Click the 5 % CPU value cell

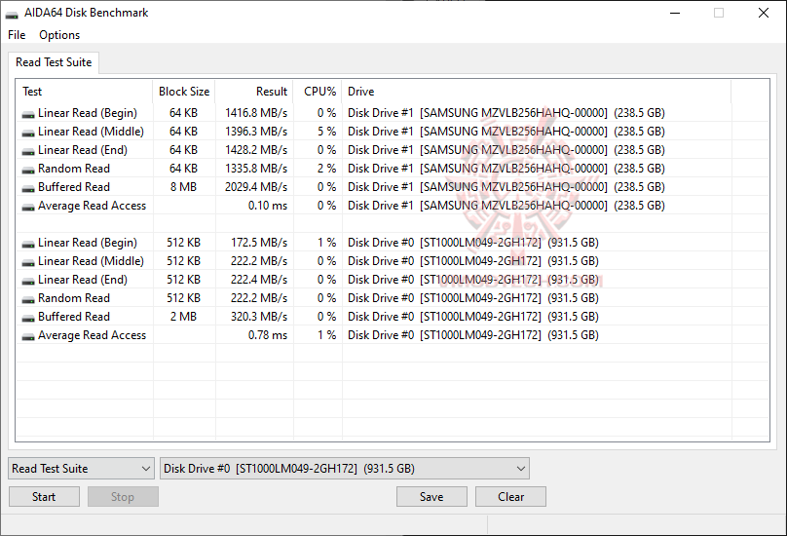326,132
